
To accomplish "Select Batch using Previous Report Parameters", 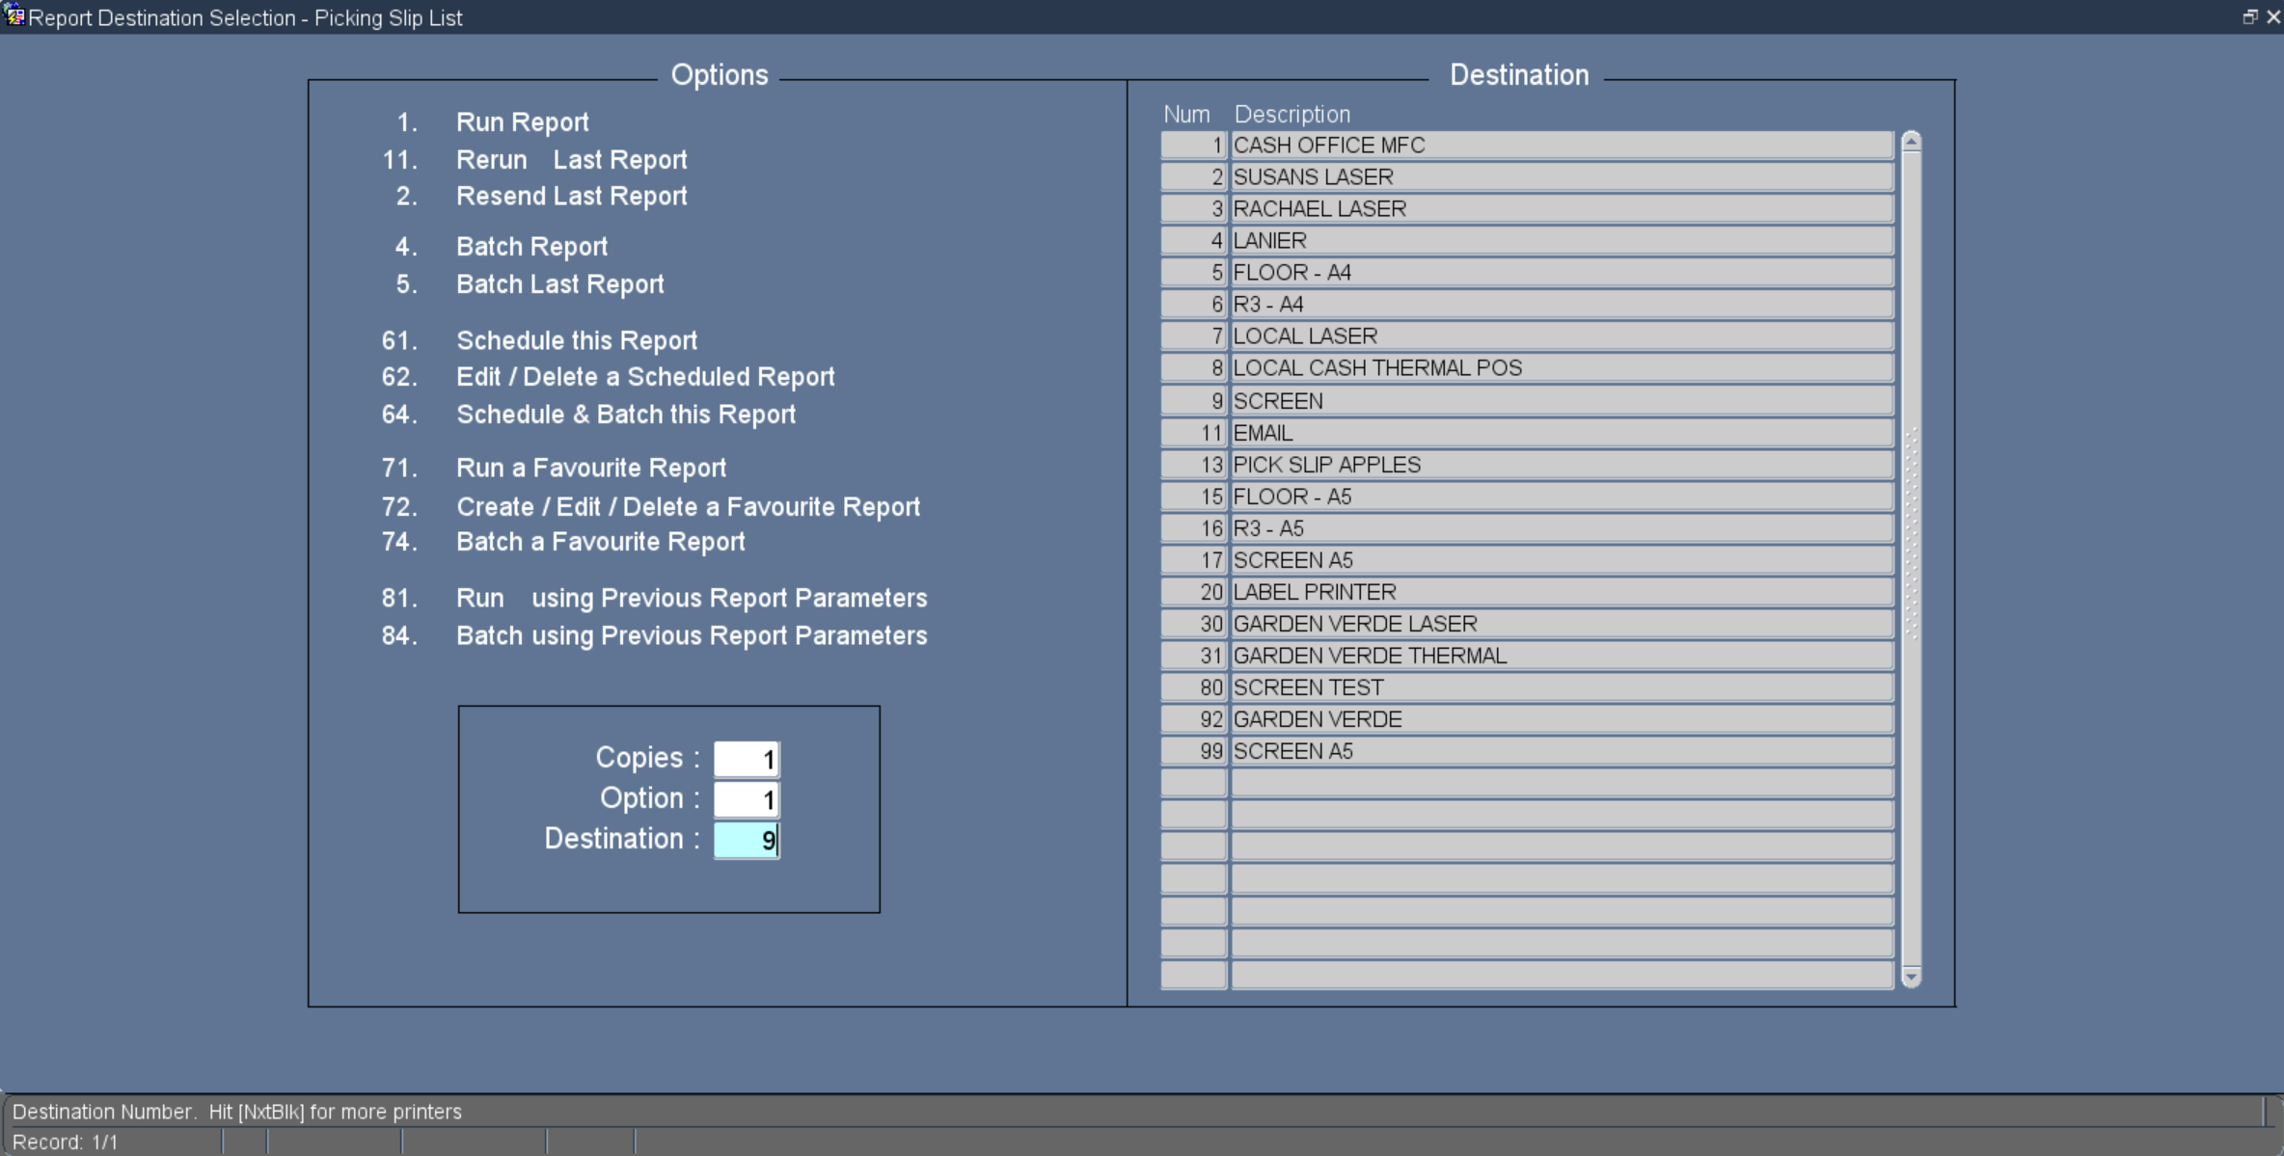I will coord(692,636).
